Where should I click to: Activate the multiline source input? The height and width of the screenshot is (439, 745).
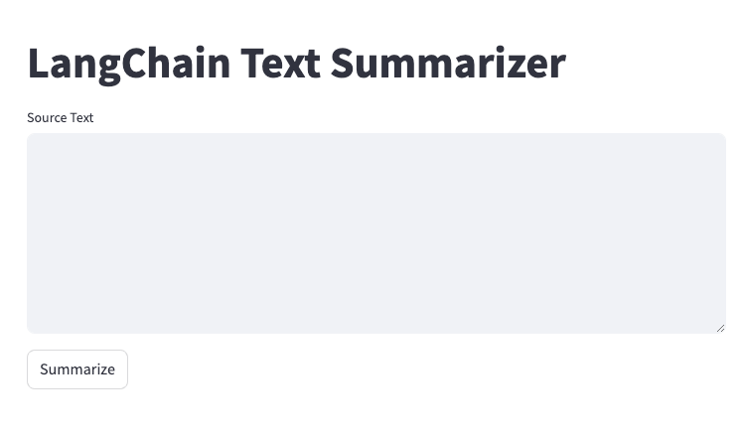point(375,233)
